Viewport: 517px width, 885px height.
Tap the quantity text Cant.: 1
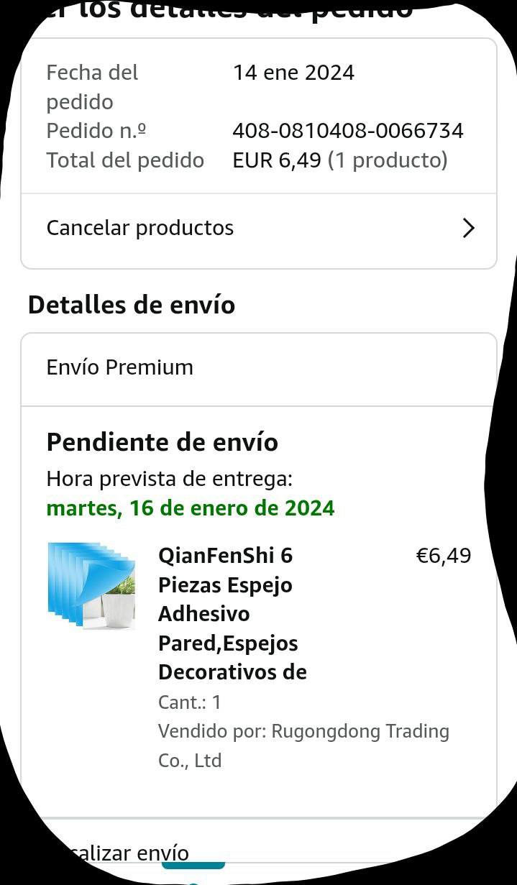190,701
